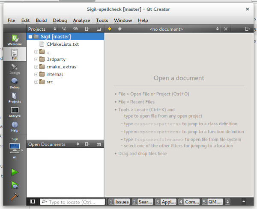Select src folder label
The image size is (257, 209).
pyautogui.click(x=50, y=82)
